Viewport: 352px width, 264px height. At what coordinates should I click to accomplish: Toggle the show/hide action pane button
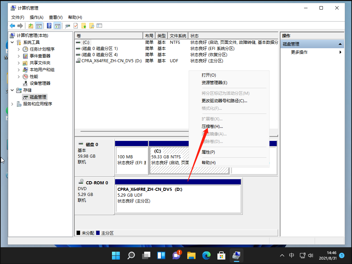tap(57, 26)
